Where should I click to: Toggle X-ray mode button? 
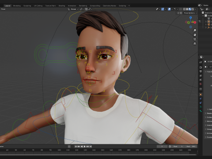point(181,9)
